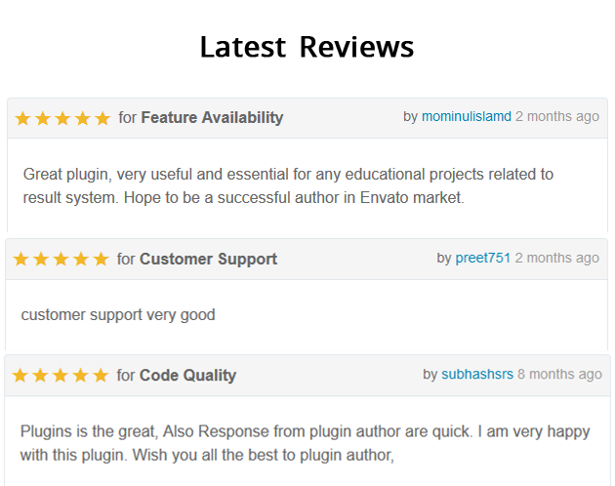Click the blacked-out heading at the top
Viewport: 615px width, 486px height.
[307, 47]
